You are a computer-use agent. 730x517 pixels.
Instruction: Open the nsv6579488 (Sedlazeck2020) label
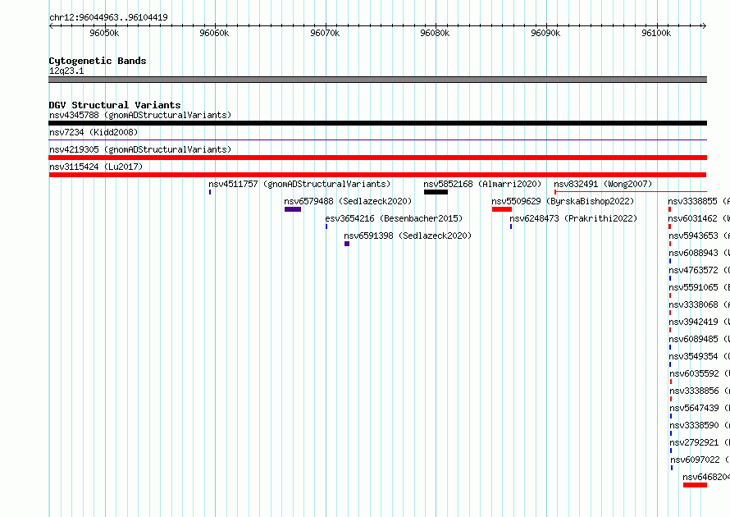pyautogui.click(x=349, y=201)
